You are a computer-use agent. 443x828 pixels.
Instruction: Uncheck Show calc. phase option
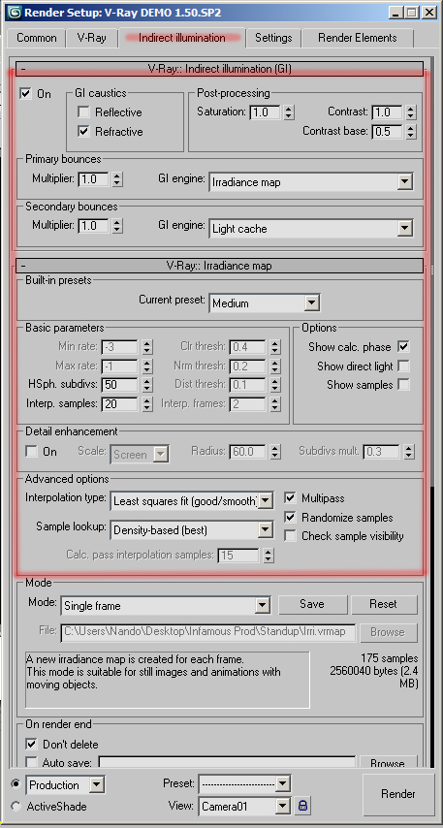click(x=404, y=347)
